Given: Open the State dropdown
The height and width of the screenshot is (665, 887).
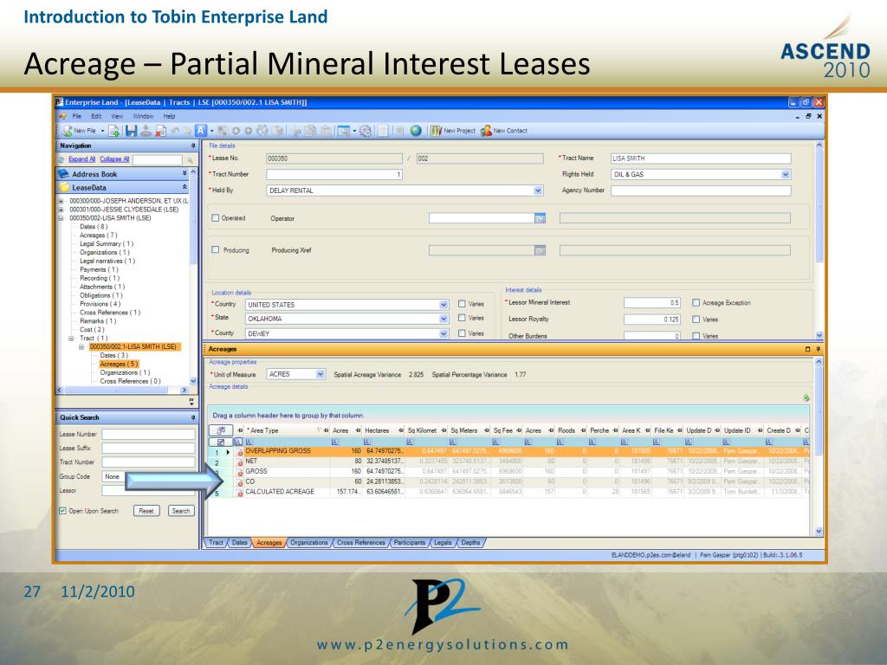Looking at the screenshot, I should tap(443, 319).
